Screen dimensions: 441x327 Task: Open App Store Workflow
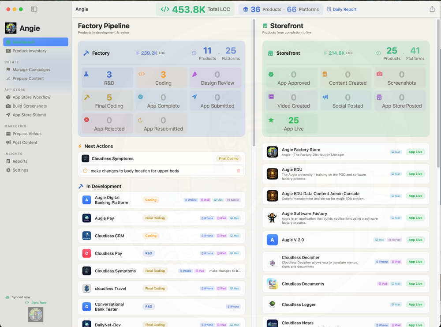[36, 97]
